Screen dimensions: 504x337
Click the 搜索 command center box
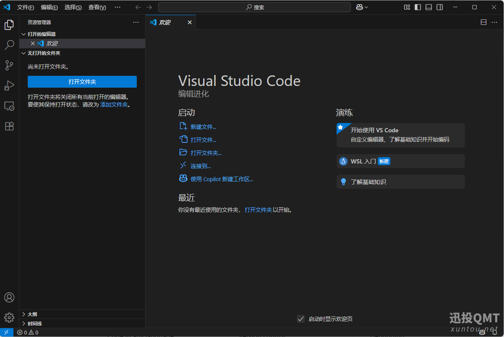pos(254,7)
